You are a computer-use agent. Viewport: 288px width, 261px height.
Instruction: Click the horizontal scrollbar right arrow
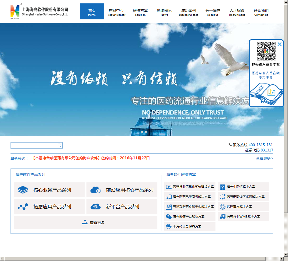(x=282, y=259)
